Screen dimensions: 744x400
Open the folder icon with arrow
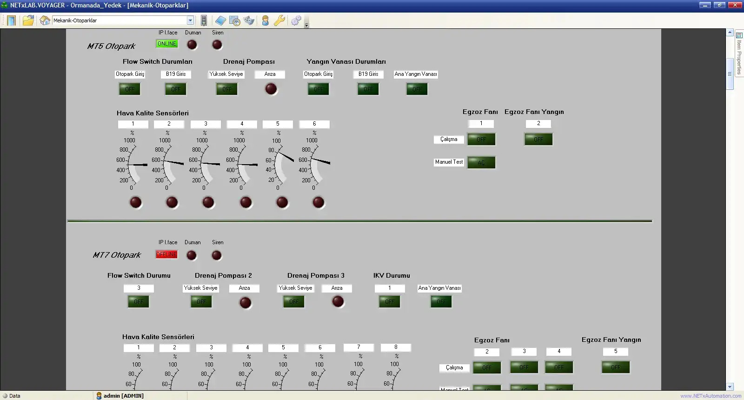(28, 20)
